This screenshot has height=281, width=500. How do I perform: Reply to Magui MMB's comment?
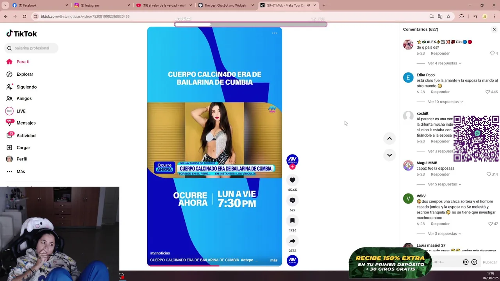coord(440,174)
